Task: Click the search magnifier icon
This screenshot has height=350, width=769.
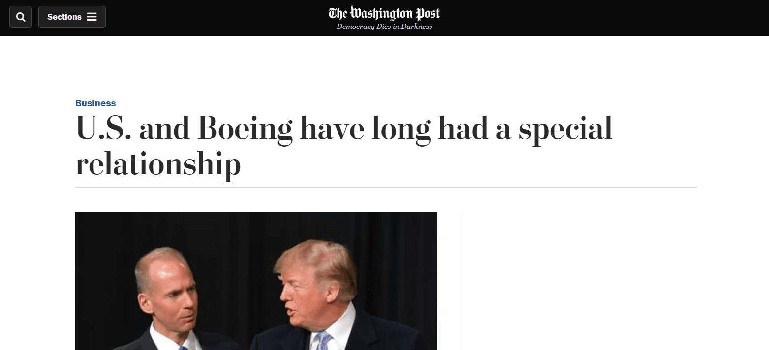Action: pos(21,17)
